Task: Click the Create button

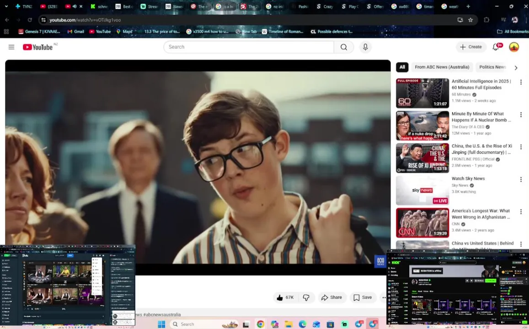Action: click(x=471, y=47)
